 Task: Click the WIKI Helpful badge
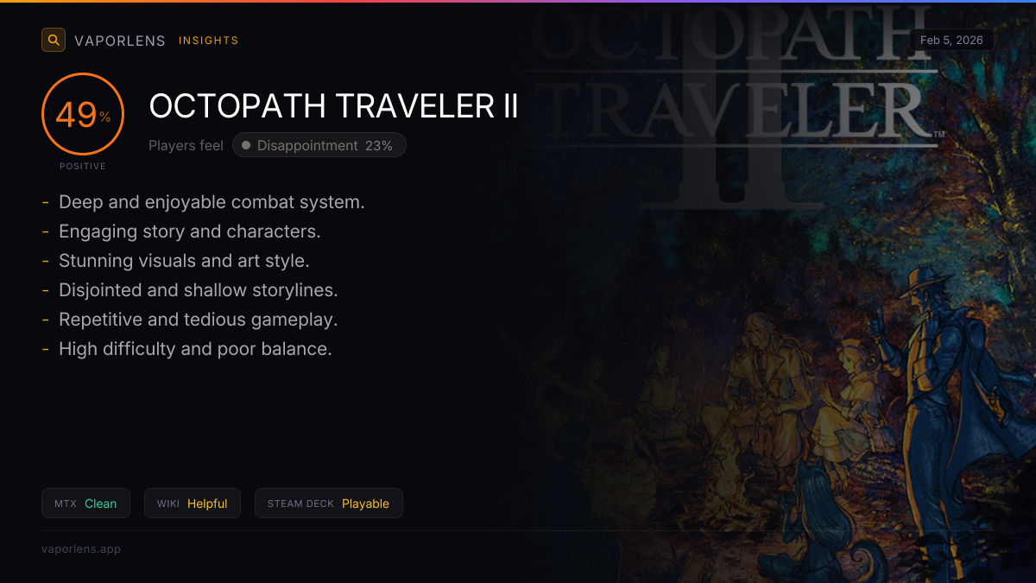(x=192, y=504)
